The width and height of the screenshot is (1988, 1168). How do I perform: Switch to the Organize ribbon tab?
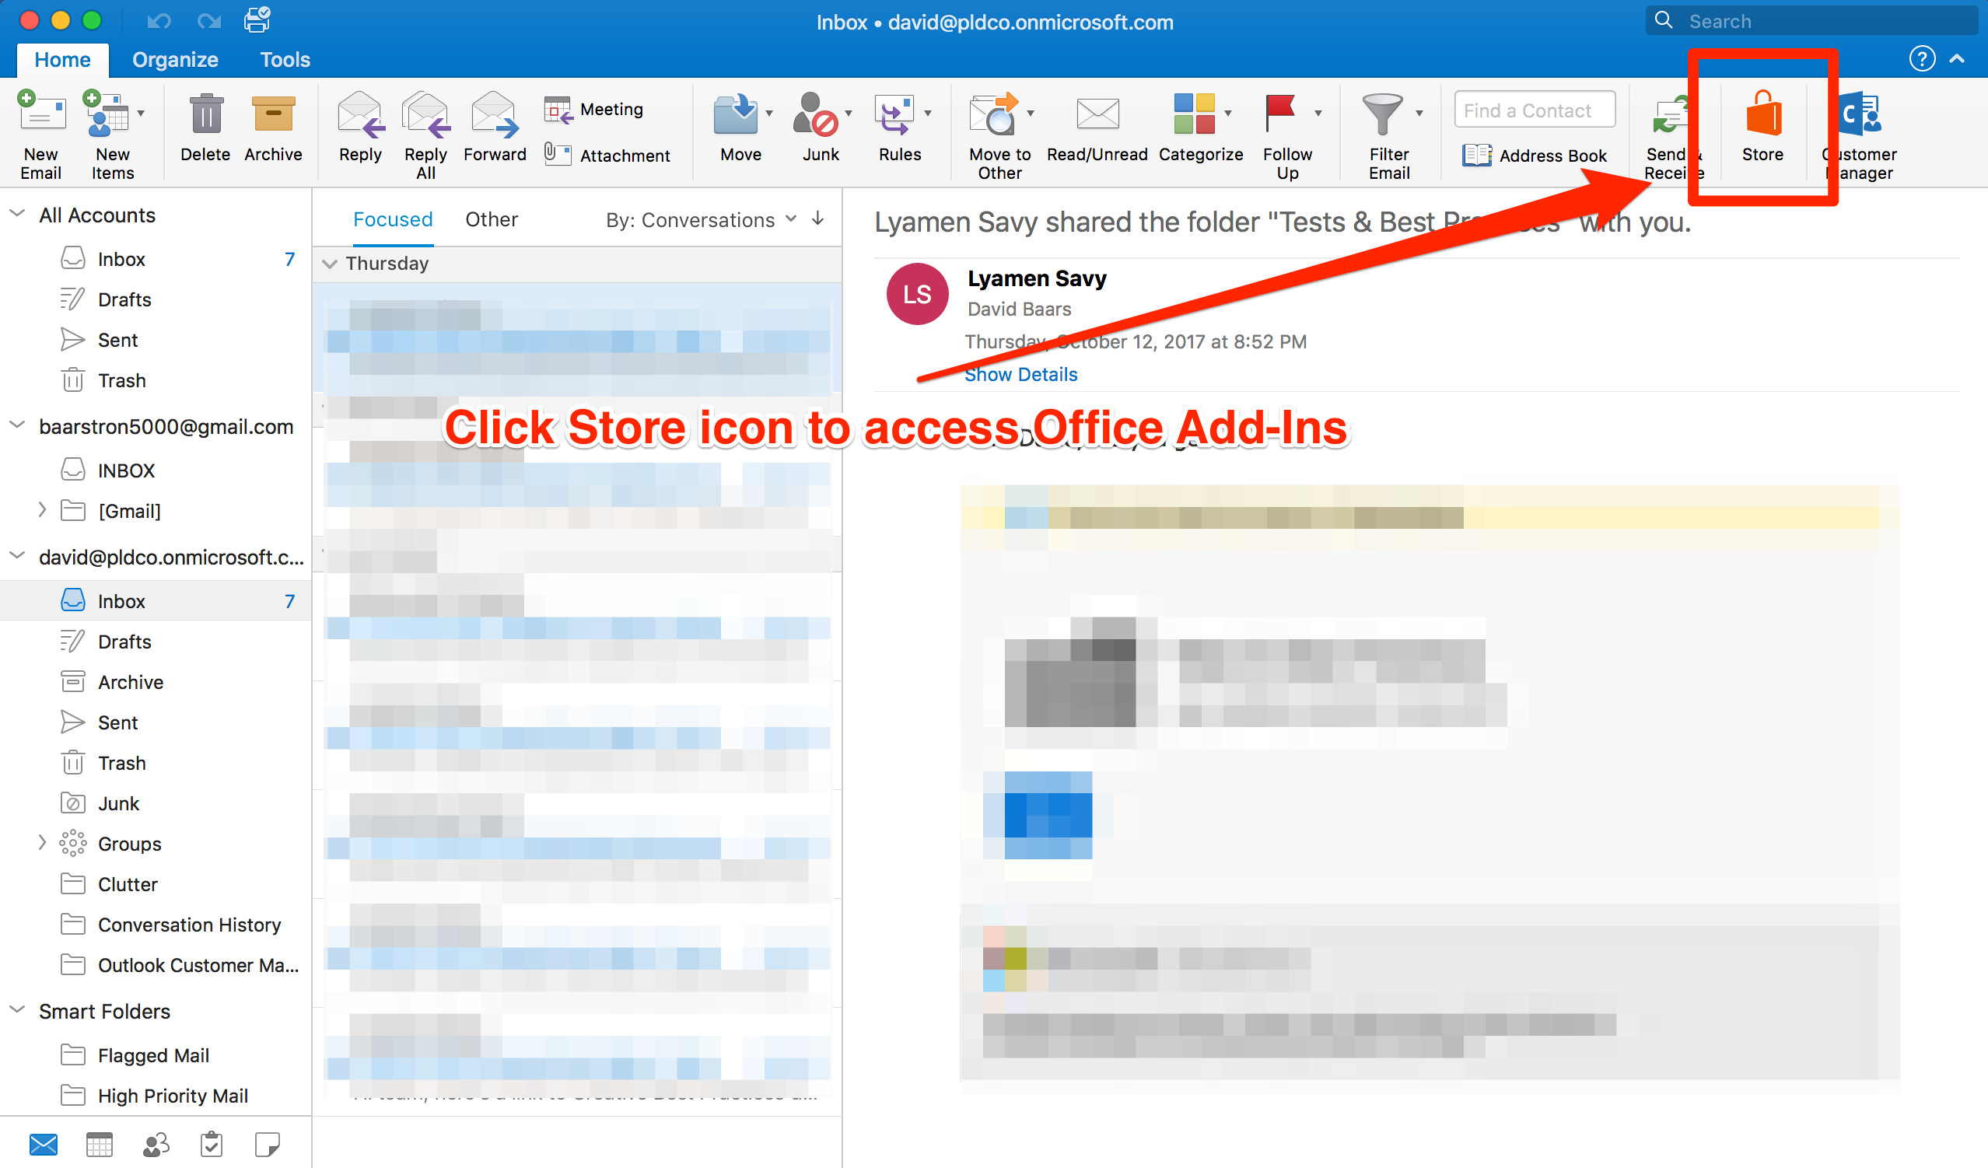(x=173, y=58)
